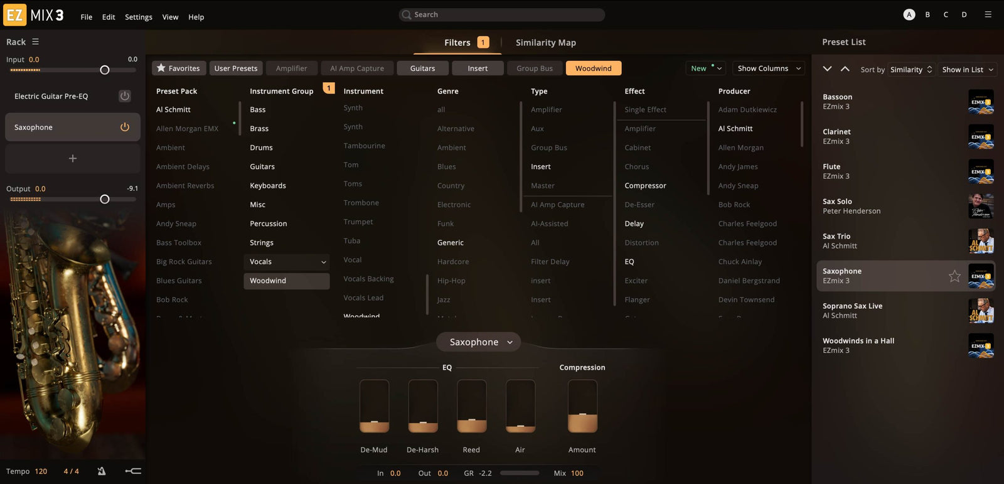Open the Edit menu
The width and height of the screenshot is (1004, 484).
coord(109,17)
